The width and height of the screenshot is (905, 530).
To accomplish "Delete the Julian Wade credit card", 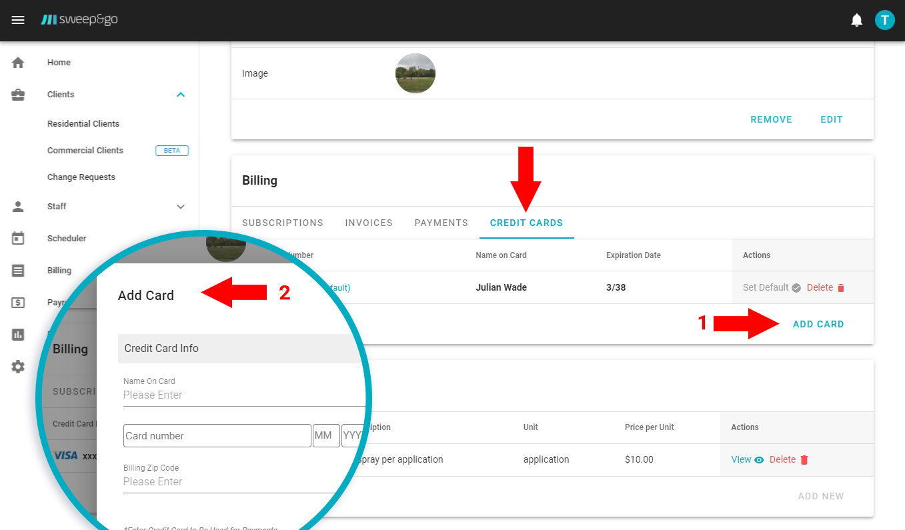I will click(826, 288).
